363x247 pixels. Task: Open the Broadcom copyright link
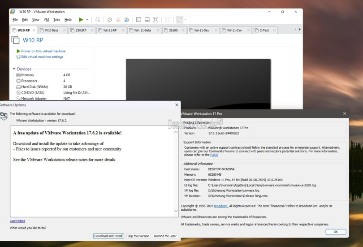click(x=221, y=206)
